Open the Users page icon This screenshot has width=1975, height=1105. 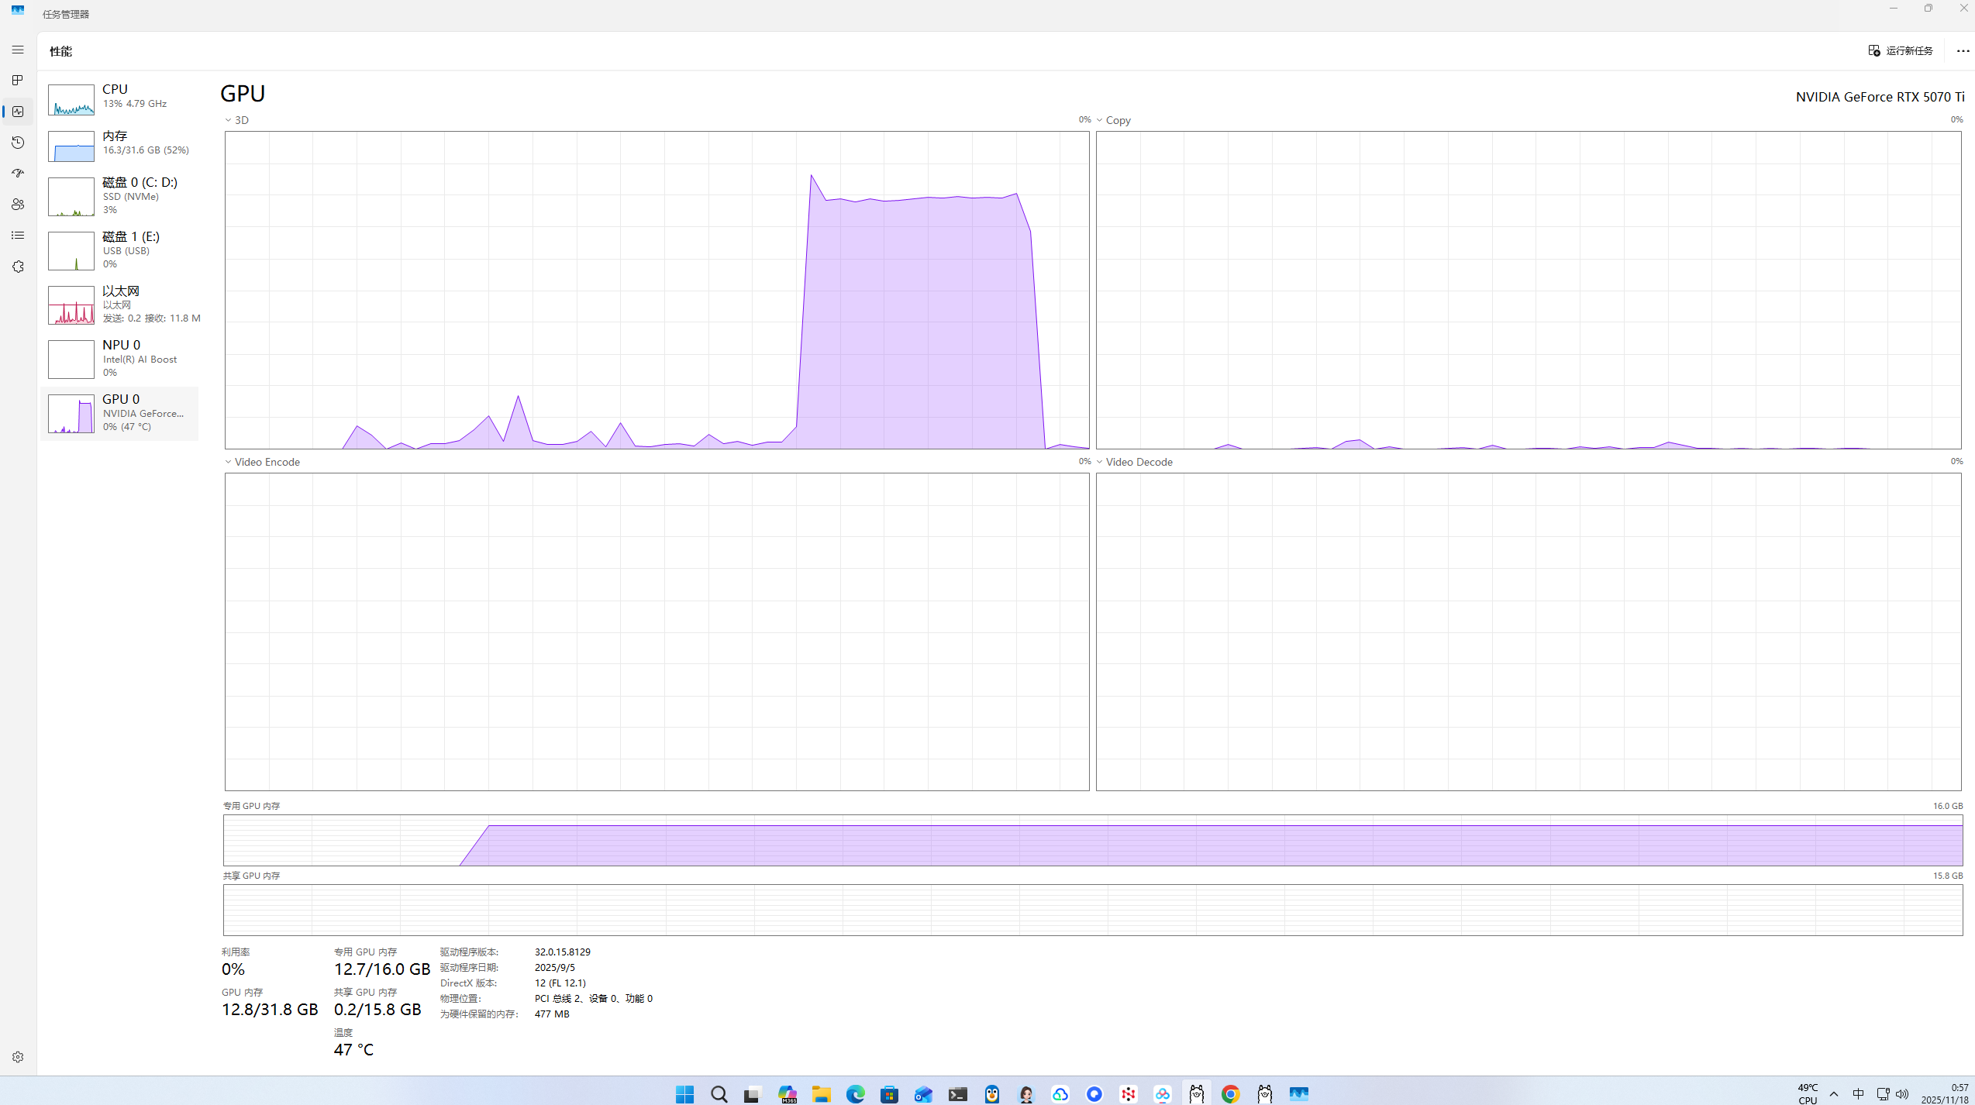[18, 205]
